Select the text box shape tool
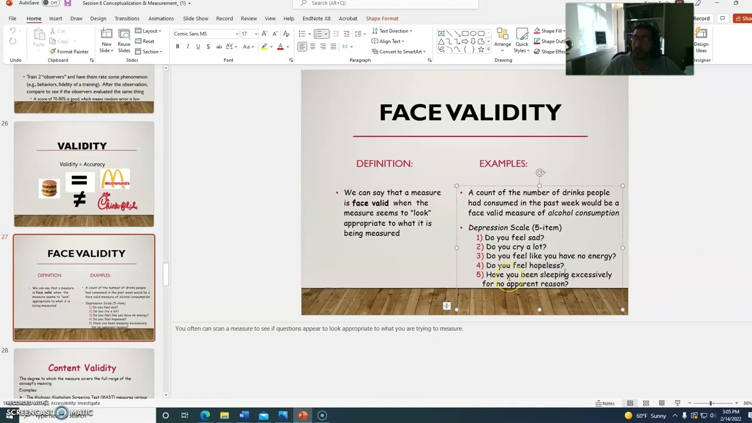The width and height of the screenshot is (752, 423). [441, 33]
